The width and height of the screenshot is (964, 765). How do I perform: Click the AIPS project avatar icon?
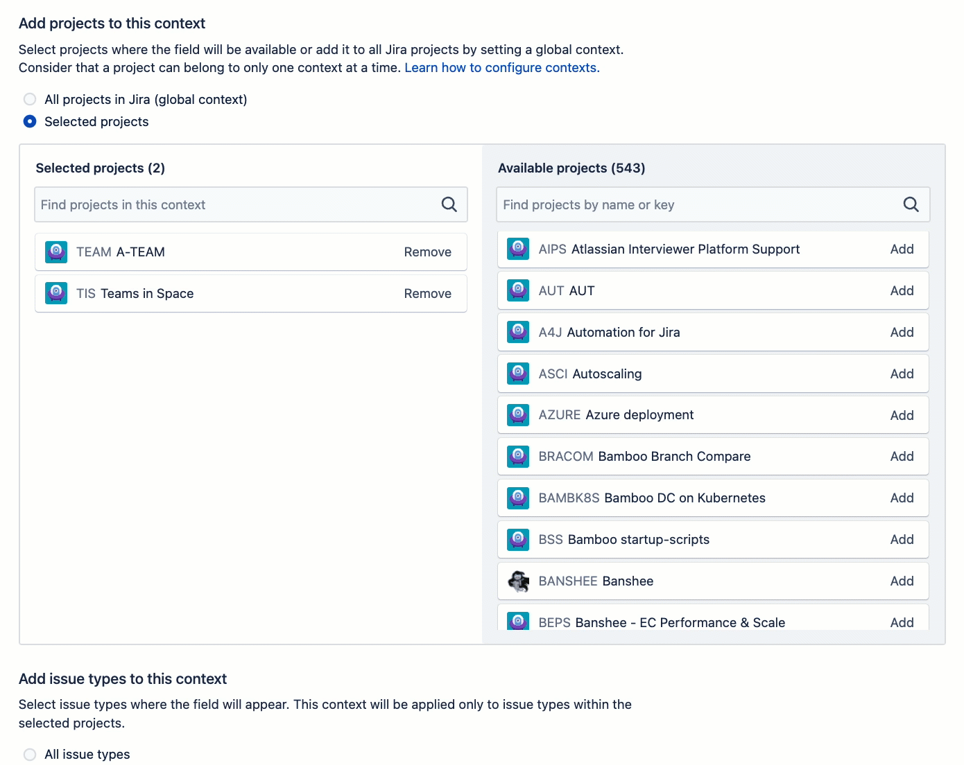(517, 249)
